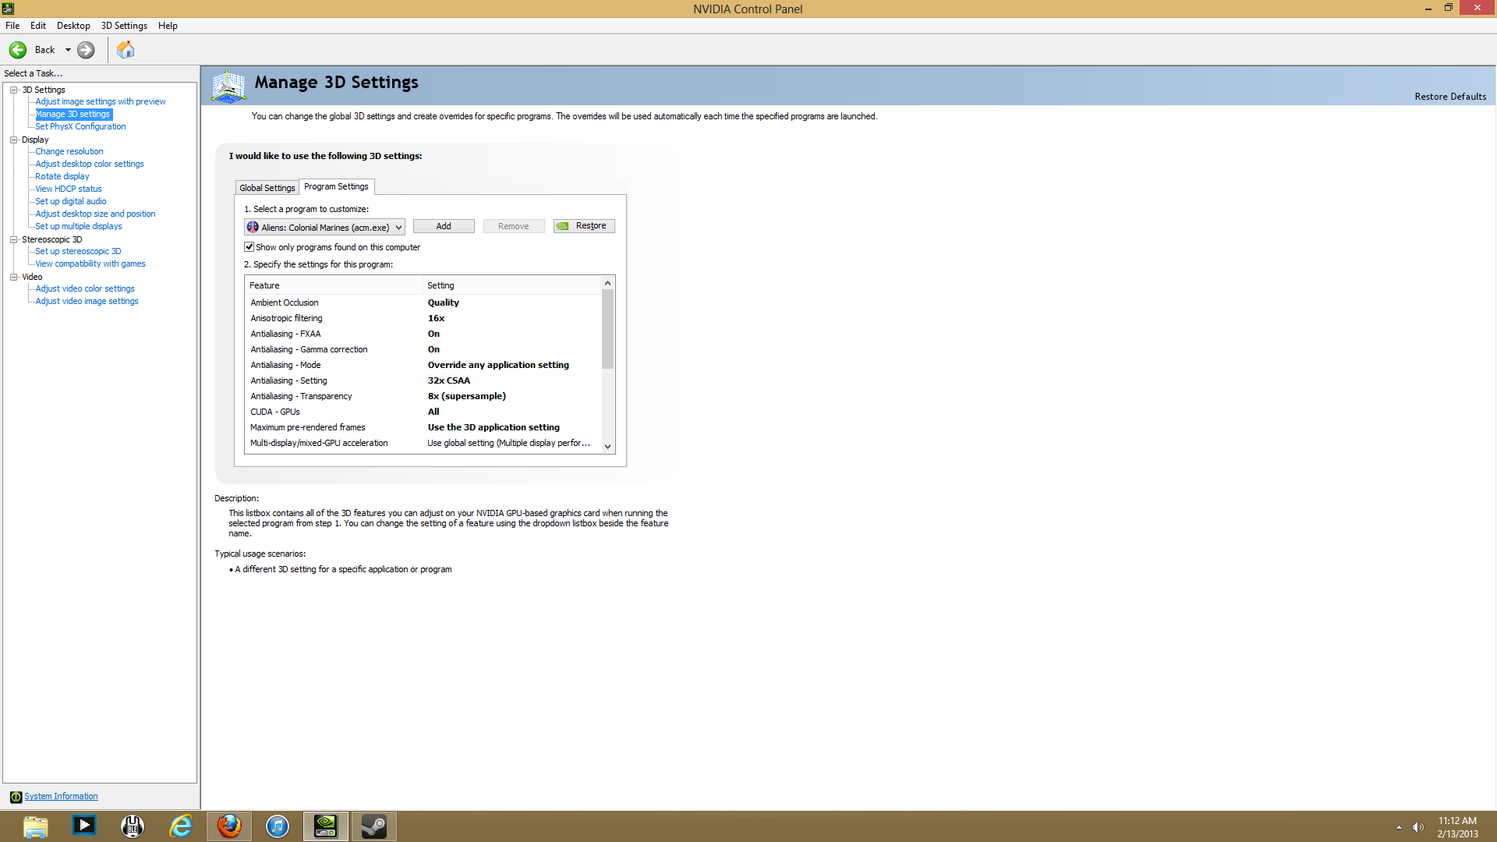The height and width of the screenshot is (842, 1497).
Task: Open the Back button dropdown arrow
Action: click(68, 49)
